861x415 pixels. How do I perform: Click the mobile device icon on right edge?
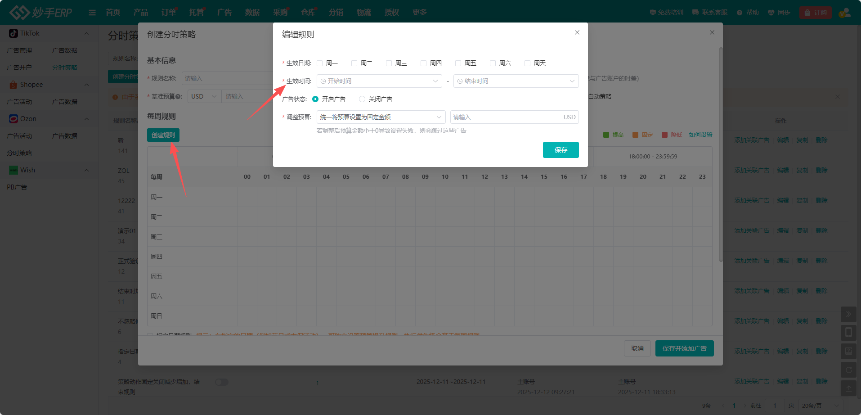point(849,332)
